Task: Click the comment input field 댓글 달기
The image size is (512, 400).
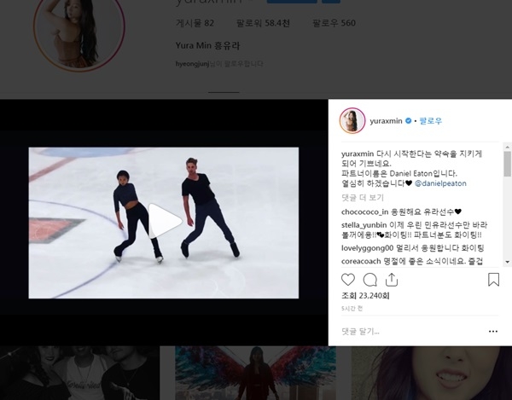Action: click(401, 331)
